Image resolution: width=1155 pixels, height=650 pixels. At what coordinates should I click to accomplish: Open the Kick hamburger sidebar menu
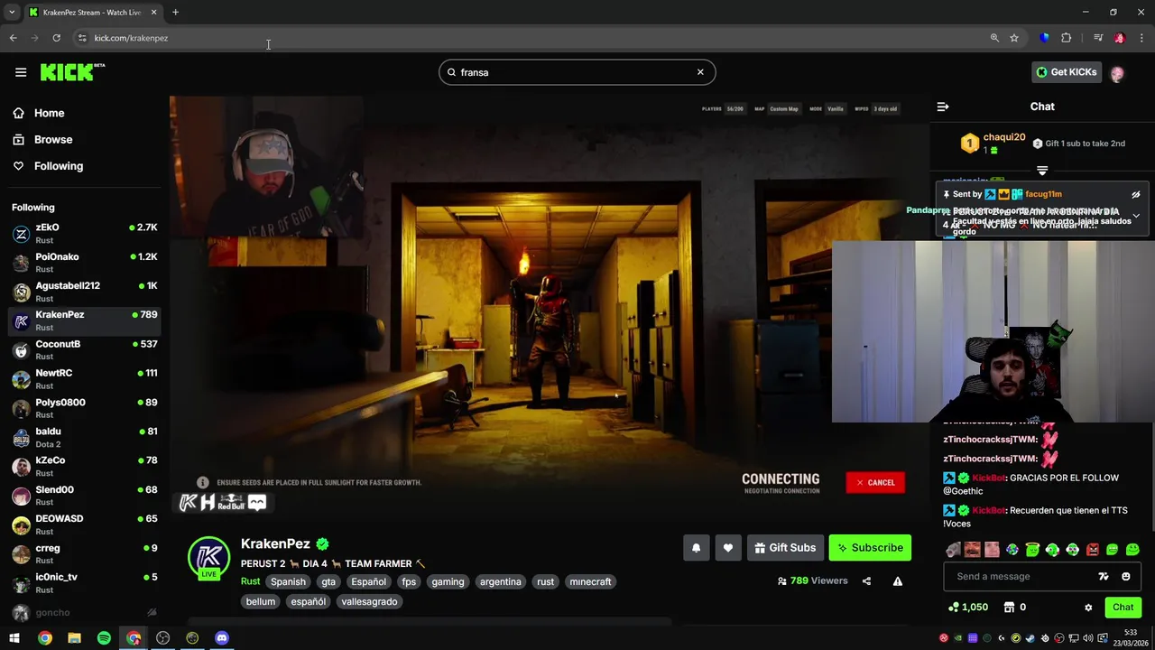click(x=21, y=72)
